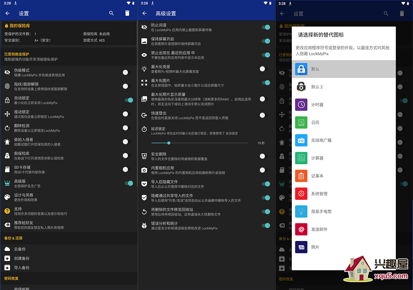
Task: Select 日历 as alternate icon
Action: [344, 123]
